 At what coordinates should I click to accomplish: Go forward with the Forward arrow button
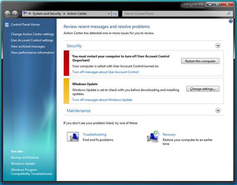[x=15, y=14]
